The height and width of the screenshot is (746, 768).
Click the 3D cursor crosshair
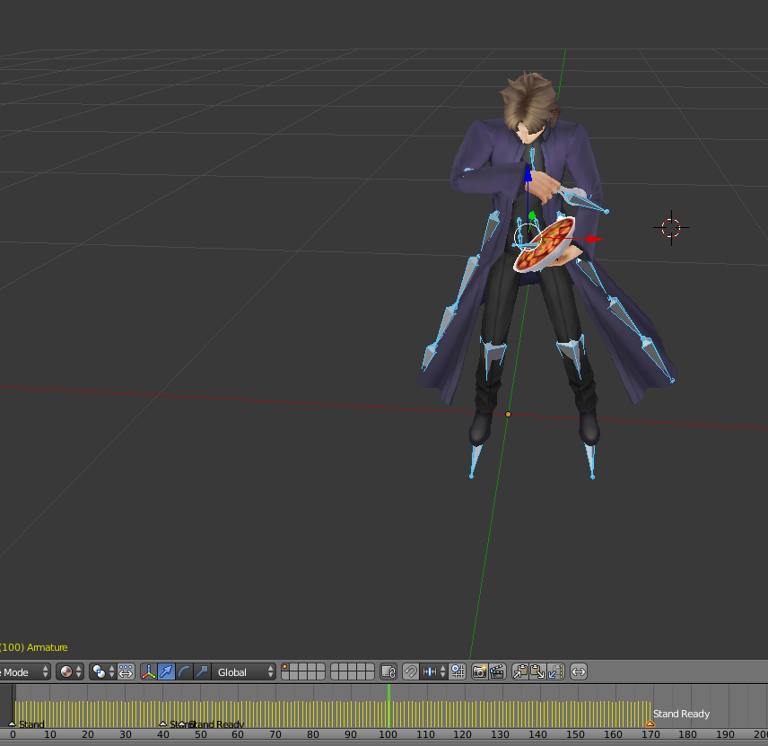(671, 227)
